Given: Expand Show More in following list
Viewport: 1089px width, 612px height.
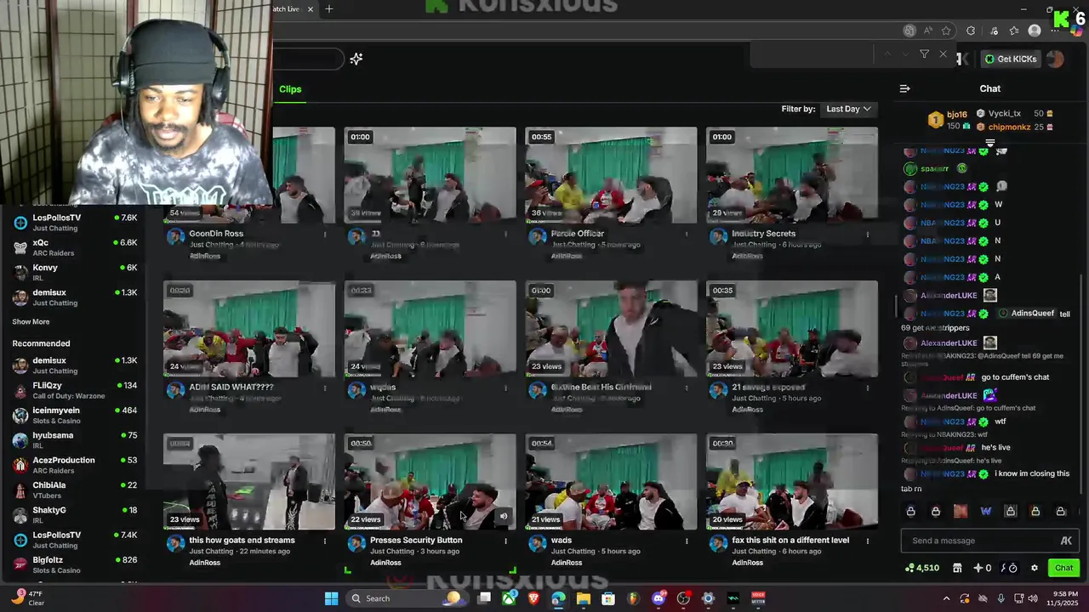Looking at the screenshot, I should click(31, 321).
